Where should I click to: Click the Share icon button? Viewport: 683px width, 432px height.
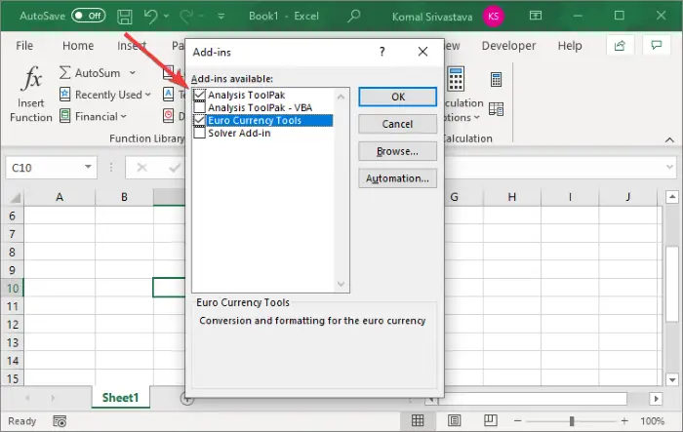(x=620, y=45)
